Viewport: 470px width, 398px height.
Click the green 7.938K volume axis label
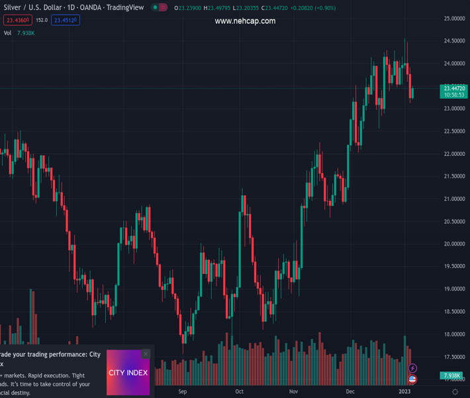tap(451, 375)
